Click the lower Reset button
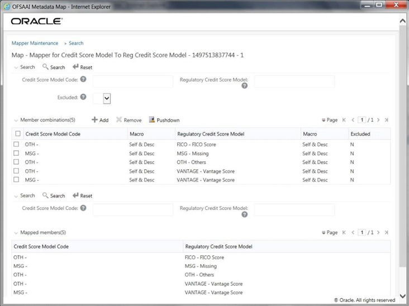Screen dimensions: 409x306 (x=83, y=195)
